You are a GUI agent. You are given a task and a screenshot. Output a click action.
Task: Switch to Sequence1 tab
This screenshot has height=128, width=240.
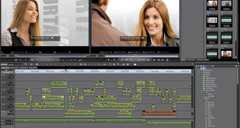tap(5, 68)
